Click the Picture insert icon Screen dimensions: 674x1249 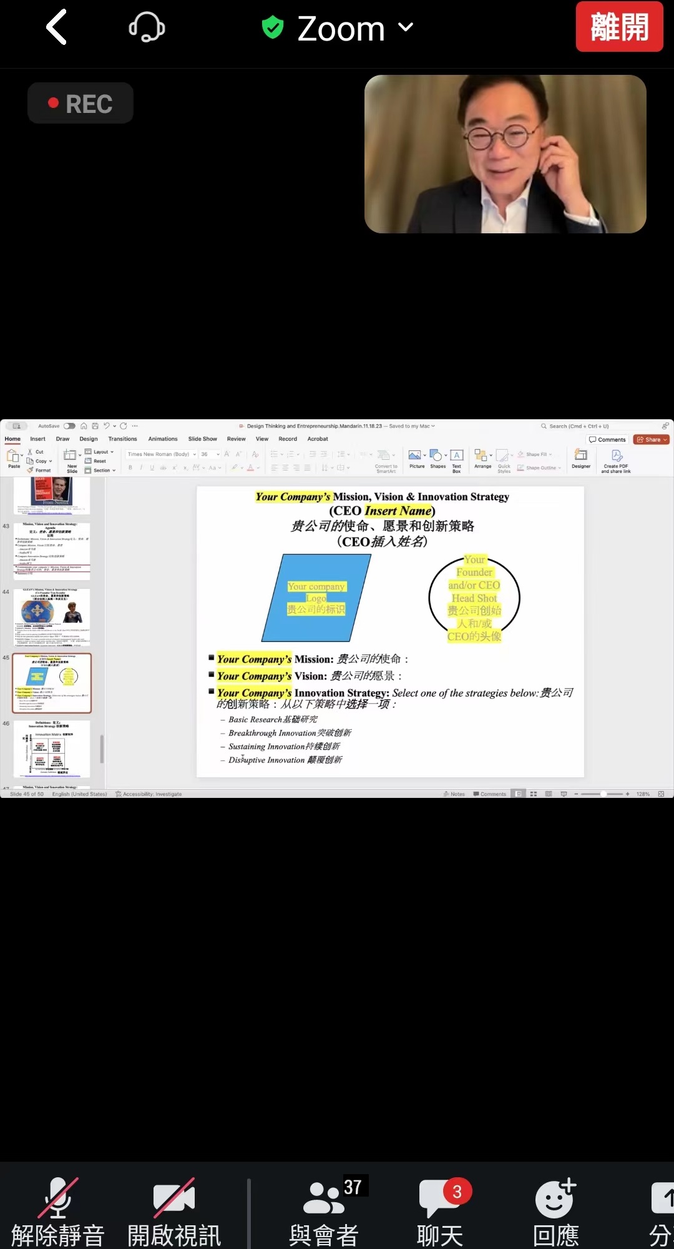pyautogui.click(x=415, y=458)
